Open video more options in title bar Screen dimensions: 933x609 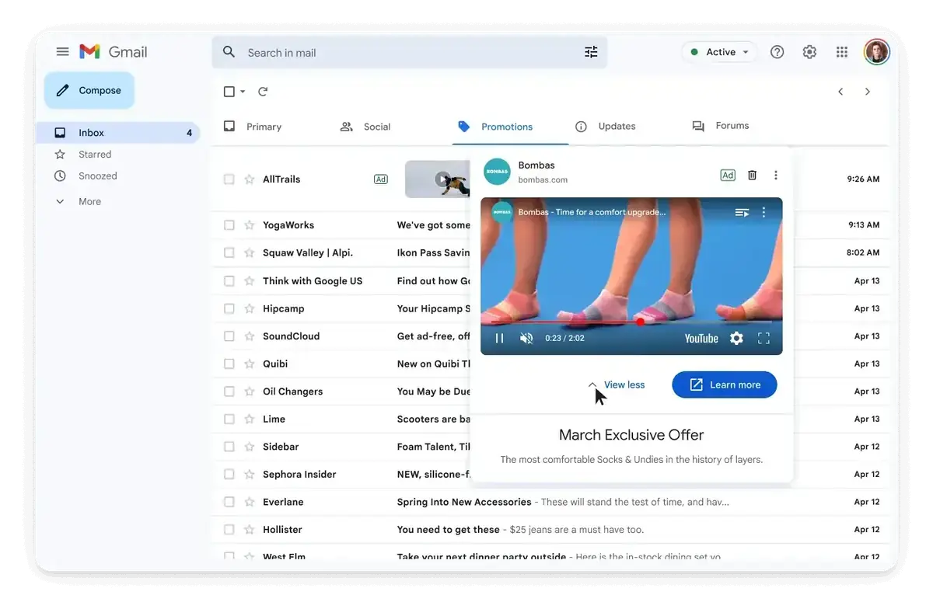(x=764, y=212)
